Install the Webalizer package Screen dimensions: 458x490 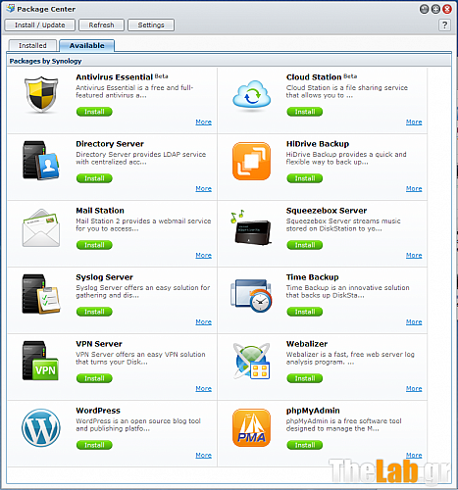[305, 378]
